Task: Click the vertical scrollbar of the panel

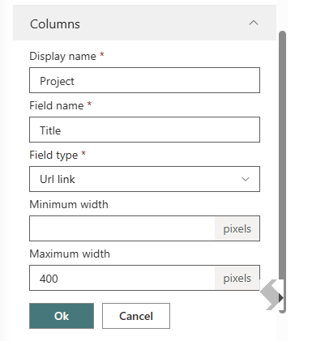Action: [x=282, y=172]
